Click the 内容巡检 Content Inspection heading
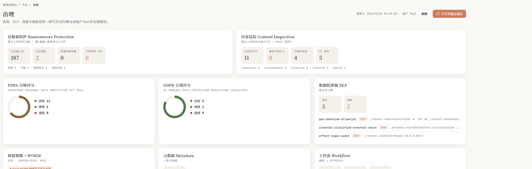 (x=268, y=37)
